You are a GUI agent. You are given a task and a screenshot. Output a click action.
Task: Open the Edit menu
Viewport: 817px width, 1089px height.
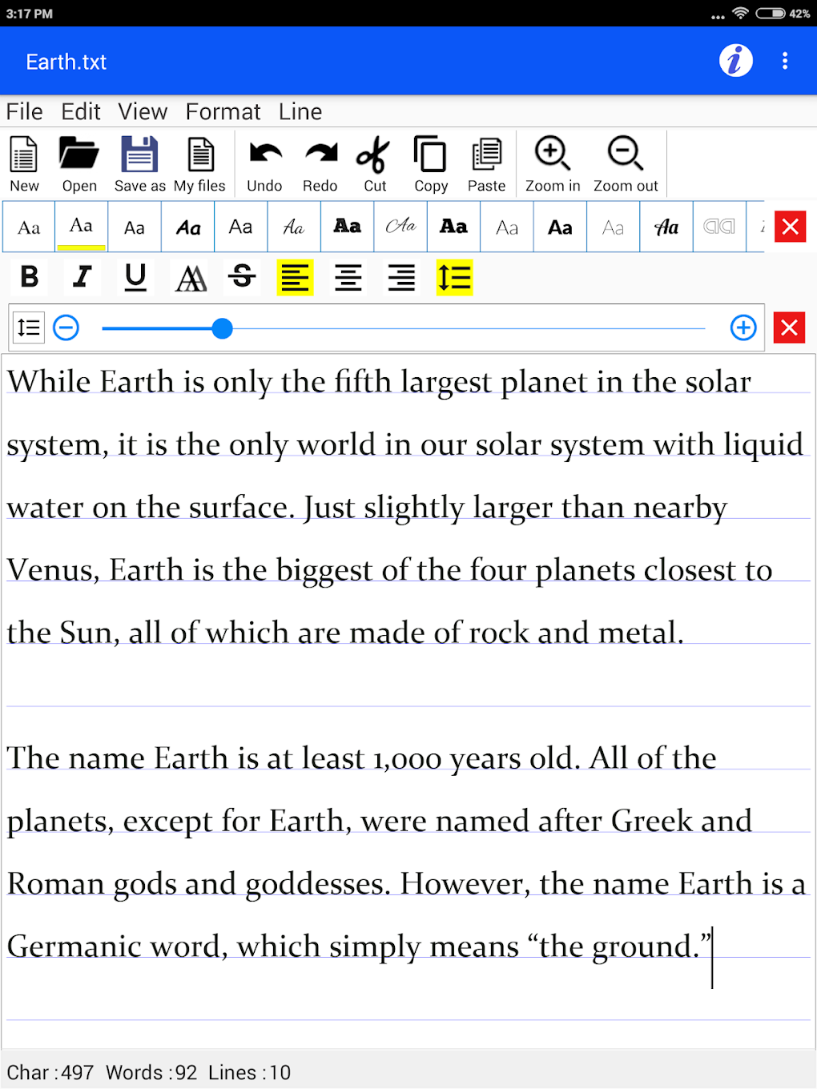[80, 111]
